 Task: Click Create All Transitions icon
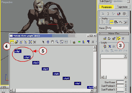point(30,42)
